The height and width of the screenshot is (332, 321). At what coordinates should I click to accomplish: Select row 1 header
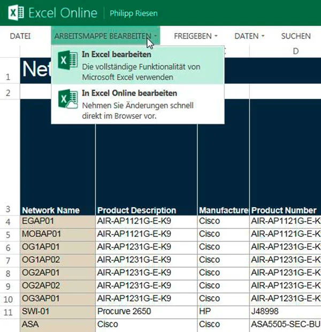coord(10,71)
